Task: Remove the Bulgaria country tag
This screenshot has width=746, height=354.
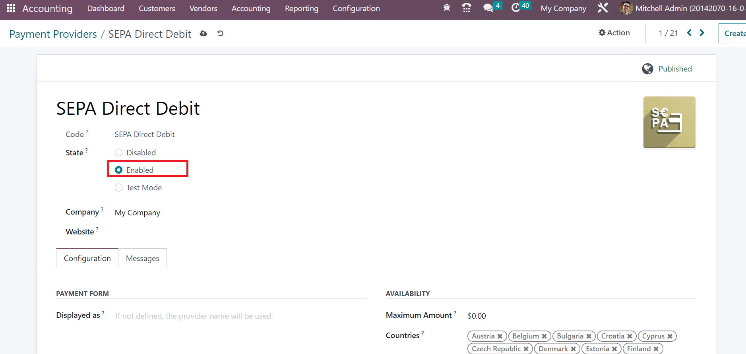Action: (x=589, y=336)
